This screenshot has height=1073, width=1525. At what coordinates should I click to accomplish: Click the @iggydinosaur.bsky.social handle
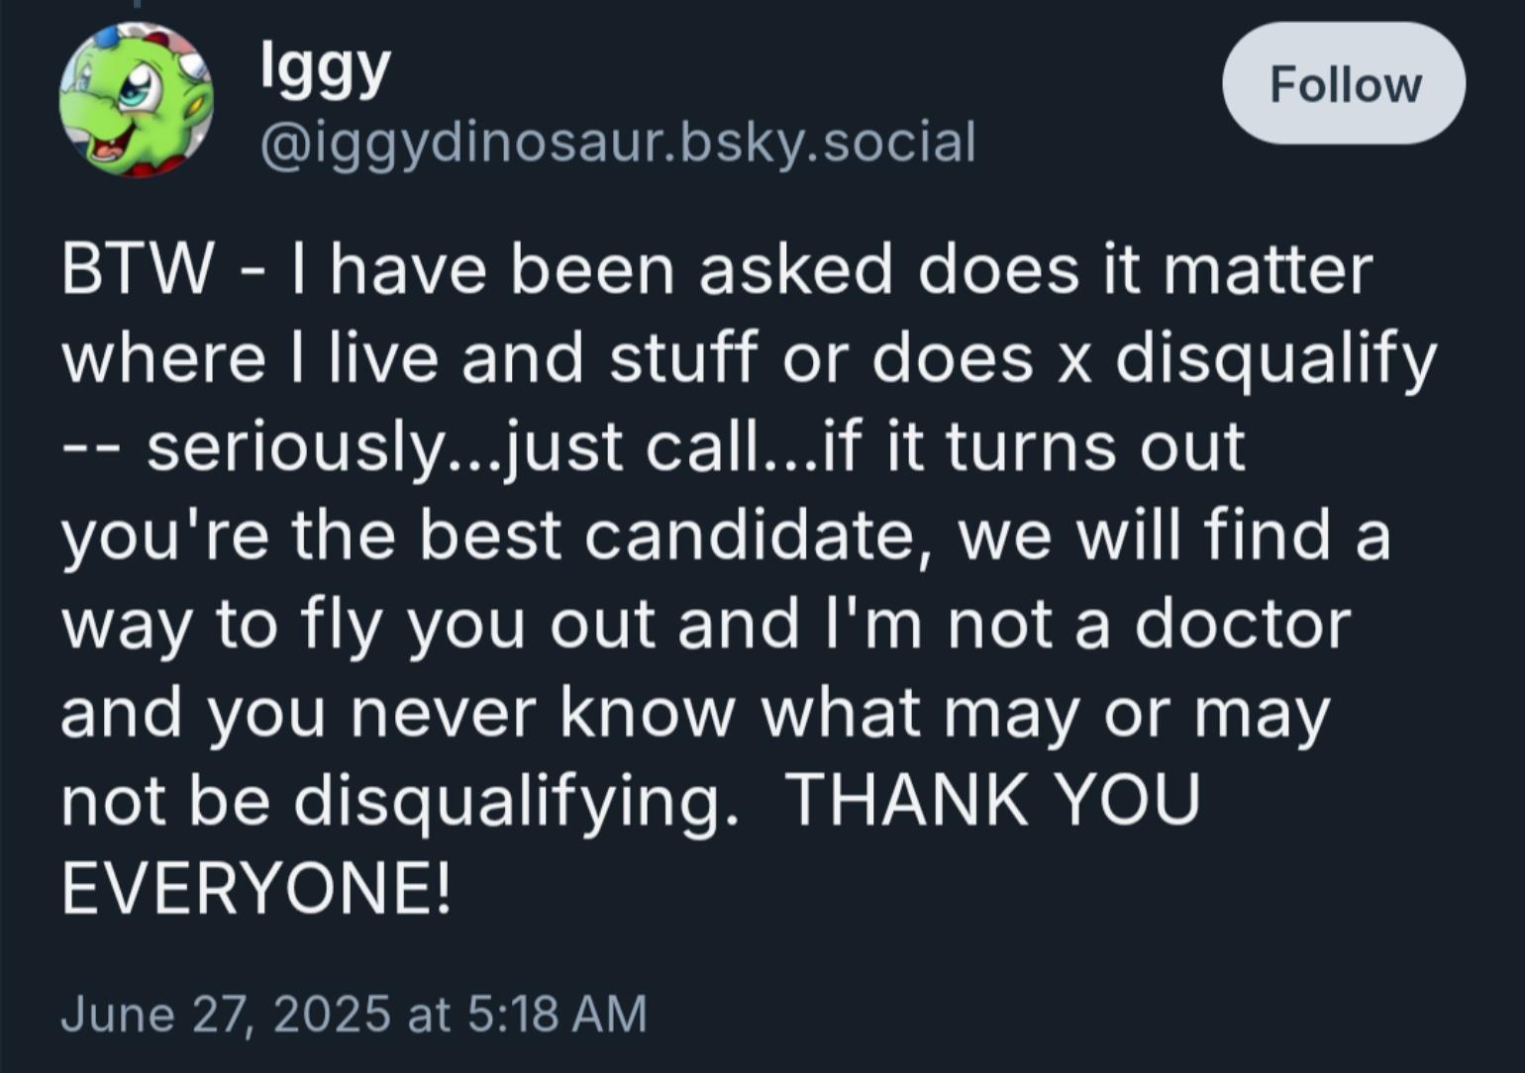(618, 142)
